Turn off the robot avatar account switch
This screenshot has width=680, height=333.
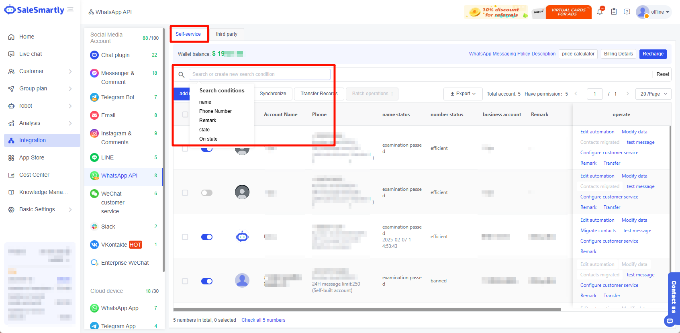click(207, 237)
